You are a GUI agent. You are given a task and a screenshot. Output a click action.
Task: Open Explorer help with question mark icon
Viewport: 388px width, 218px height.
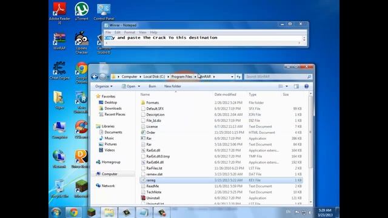coord(306,86)
